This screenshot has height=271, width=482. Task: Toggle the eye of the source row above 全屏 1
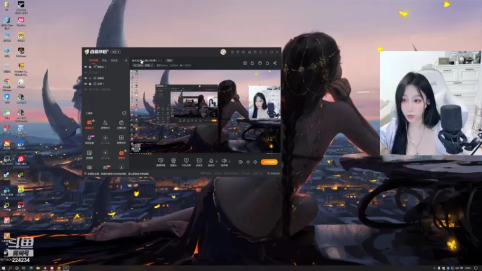click(x=86, y=78)
